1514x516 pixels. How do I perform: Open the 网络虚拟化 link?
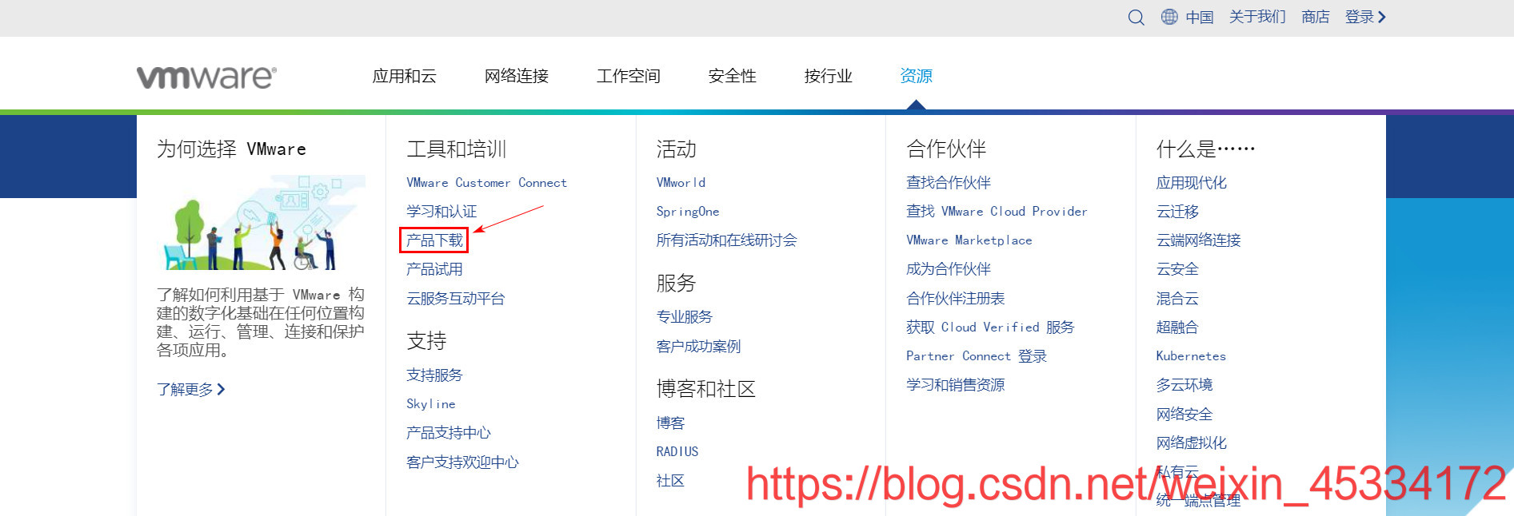tap(1191, 443)
